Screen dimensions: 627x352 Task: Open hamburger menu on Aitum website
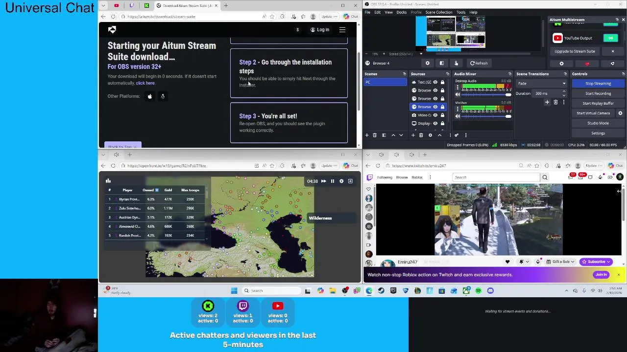342,30
